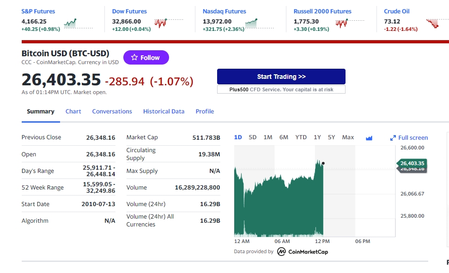This screenshot has height=273, width=449.
Task: Click the green 26,403.35 price label on chart
Action: tap(412, 163)
